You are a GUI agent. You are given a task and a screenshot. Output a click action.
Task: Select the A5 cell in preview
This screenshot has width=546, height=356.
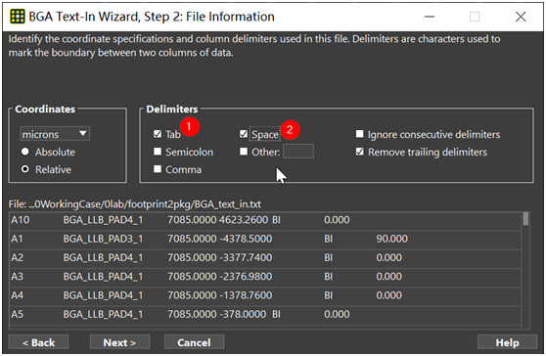(17, 314)
